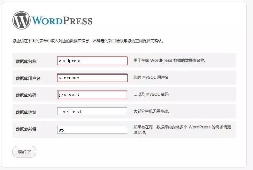253x170 pixels.
Task: Click the 数据库名称 label
Action: pyautogui.click(x=26, y=61)
